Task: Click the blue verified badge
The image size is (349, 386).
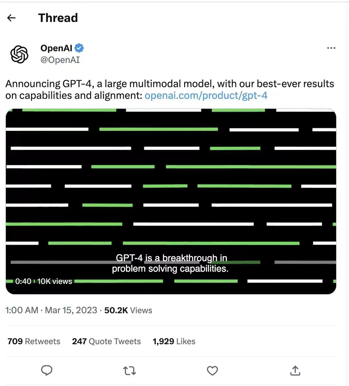Action: click(x=79, y=48)
